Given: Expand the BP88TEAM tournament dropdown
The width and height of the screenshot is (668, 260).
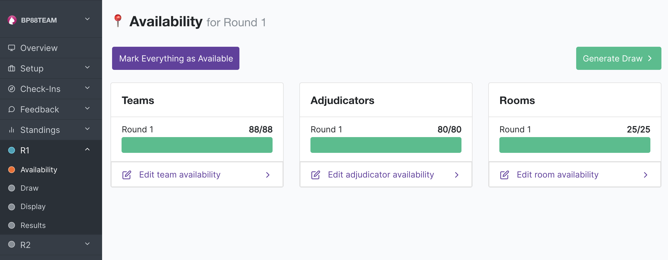Looking at the screenshot, I should coord(87,19).
